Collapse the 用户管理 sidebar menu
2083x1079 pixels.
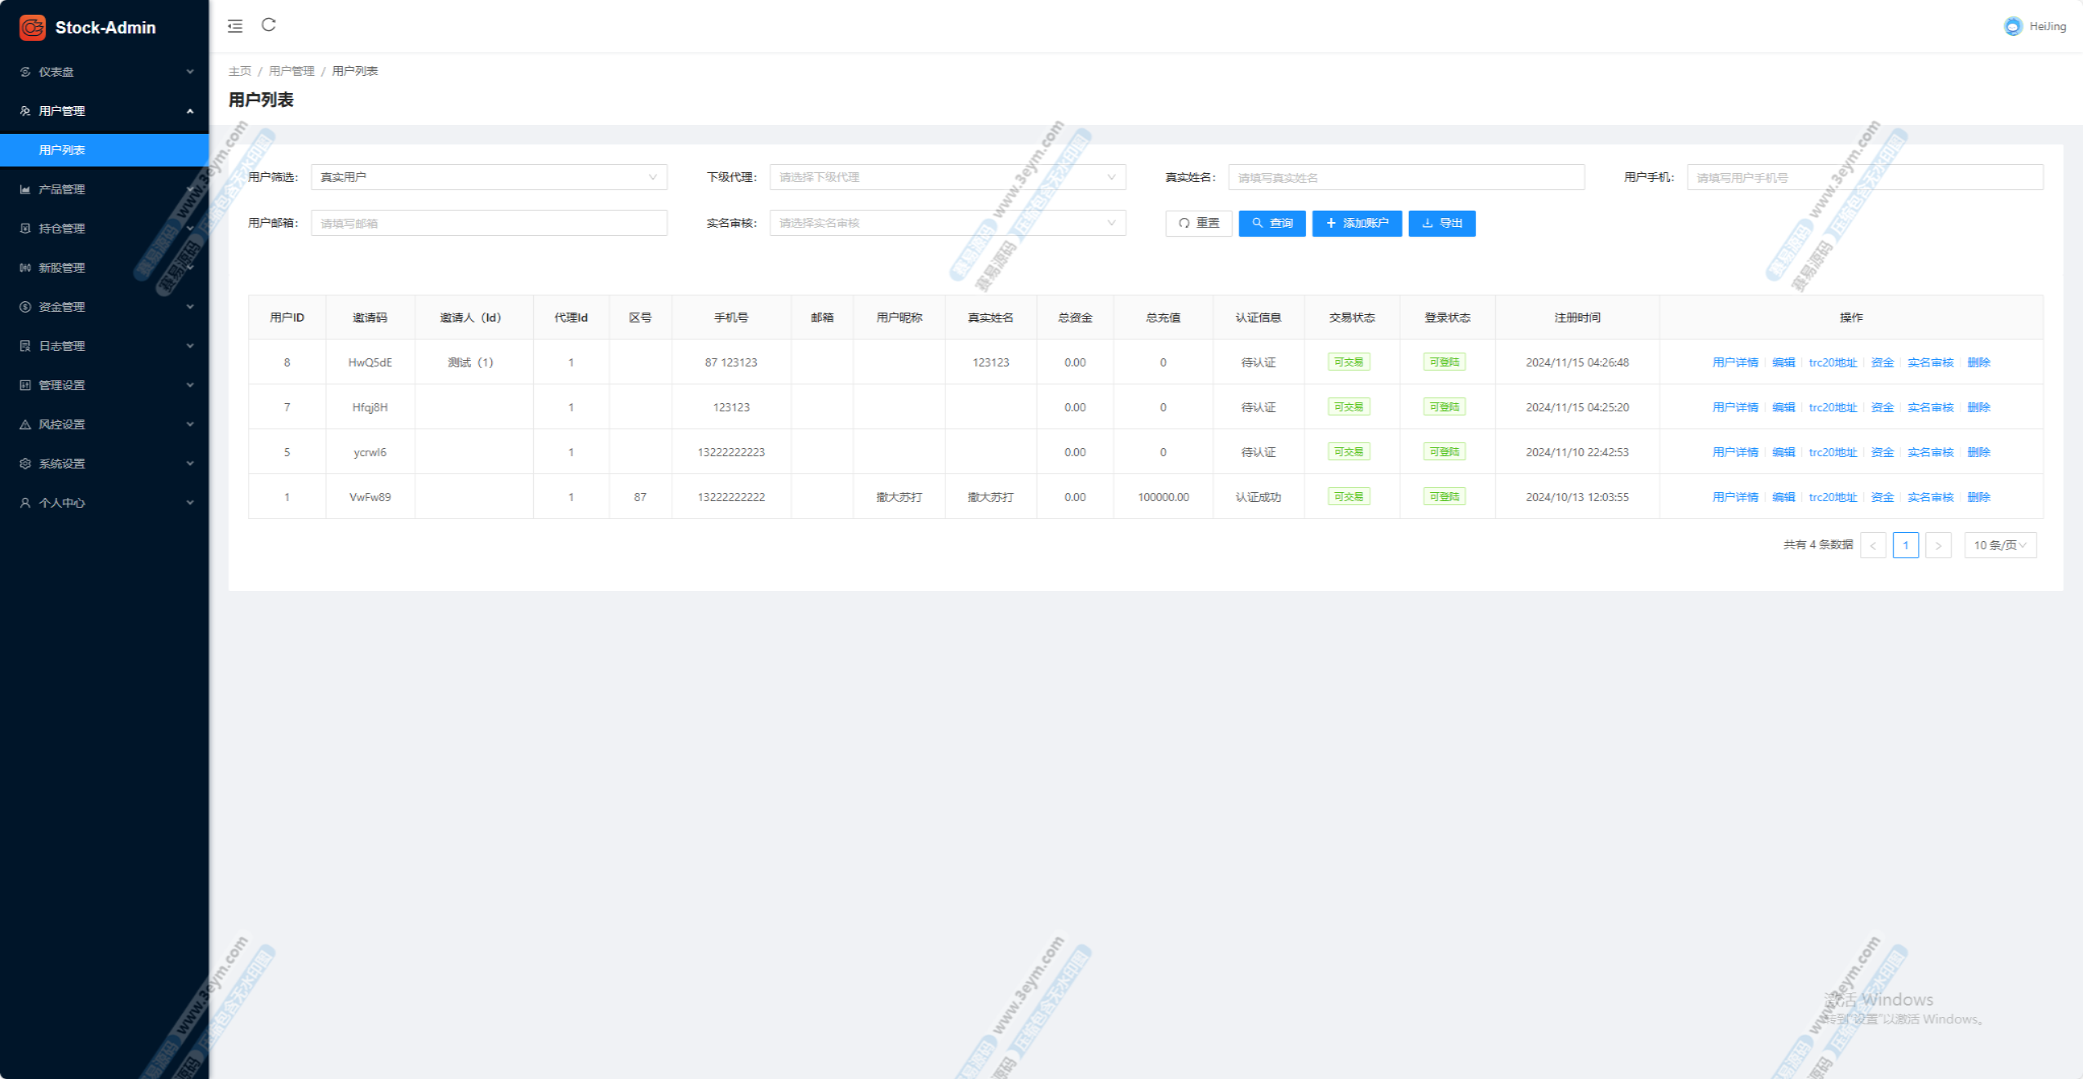click(104, 111)
